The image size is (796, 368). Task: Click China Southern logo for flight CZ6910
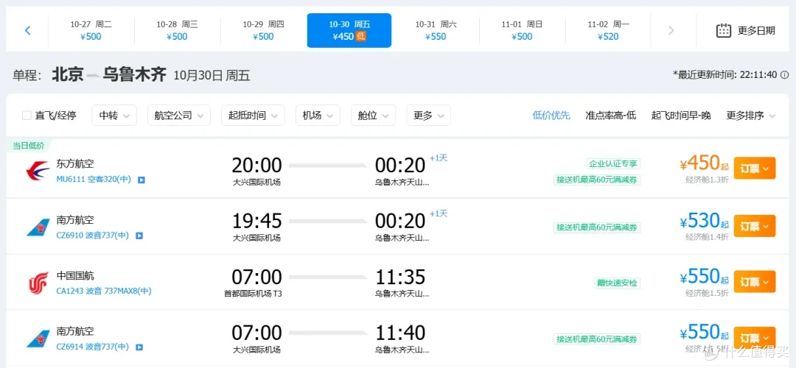coord(38,227)
